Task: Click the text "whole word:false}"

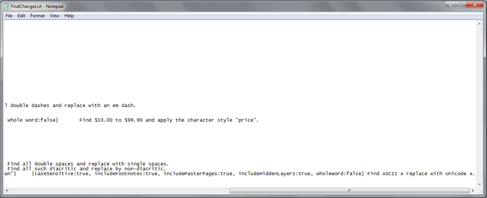Action: tap(33, 120)
